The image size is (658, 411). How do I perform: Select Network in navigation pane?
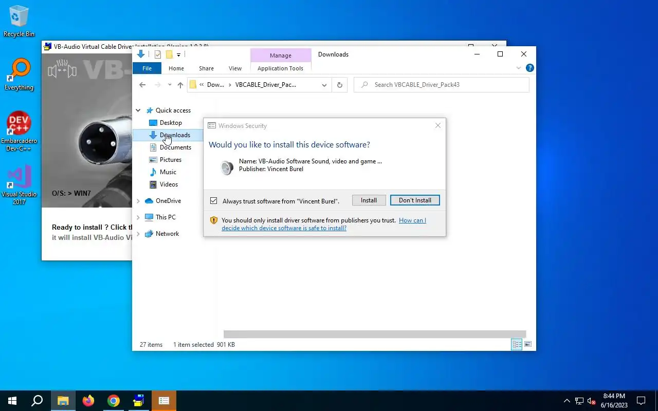coord(167,234)
